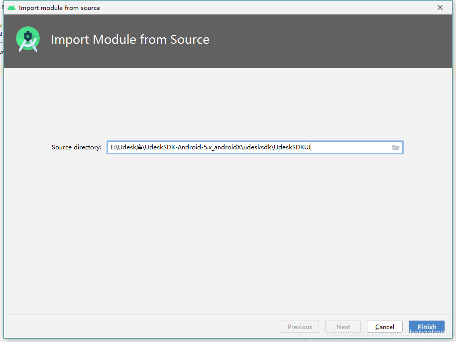The image size is (456, 342).
Task: Click the disabled Next button
Action: pyautogui.click(x=343, y=327)
